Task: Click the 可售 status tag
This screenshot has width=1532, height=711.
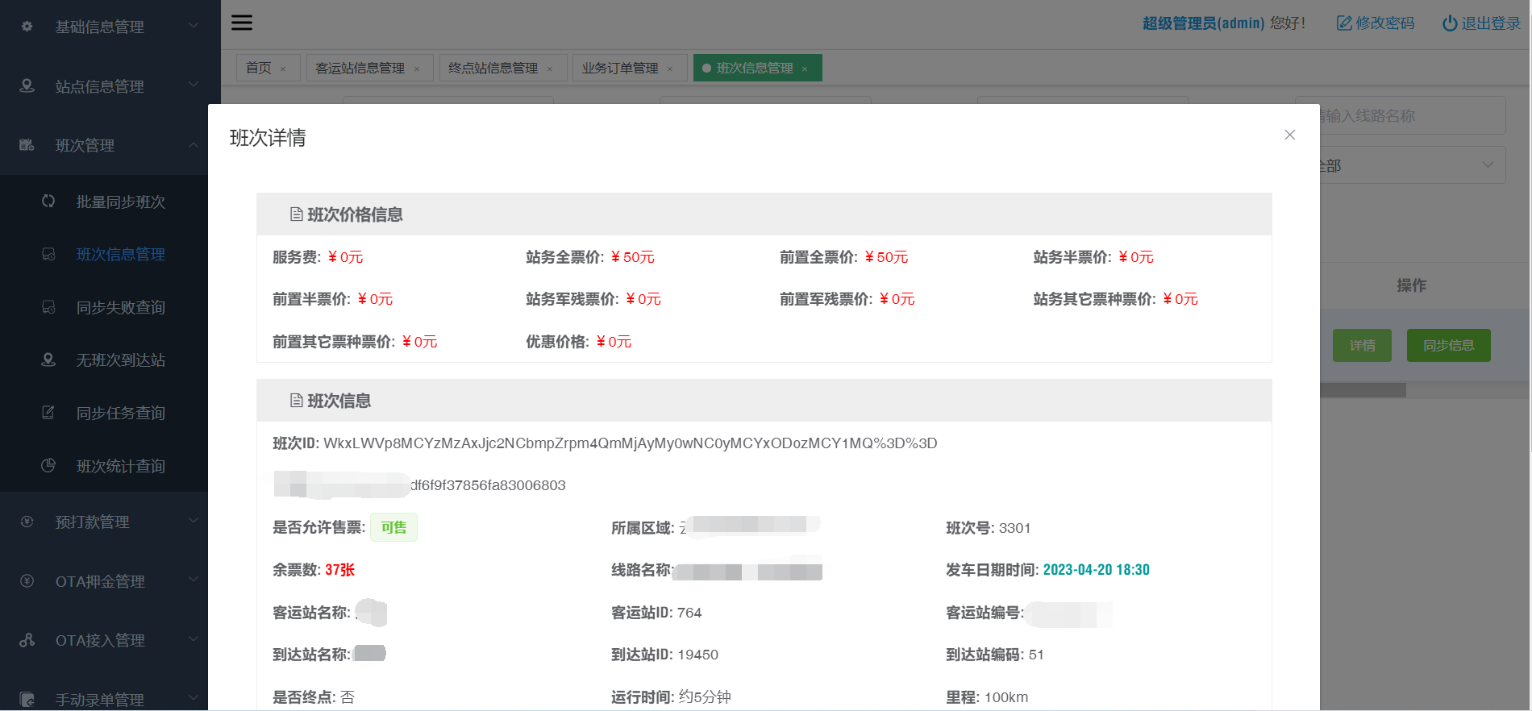Action: [393, 527]
